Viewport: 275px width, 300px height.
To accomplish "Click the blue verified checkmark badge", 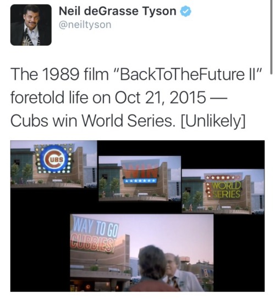I will coord(185,11).
